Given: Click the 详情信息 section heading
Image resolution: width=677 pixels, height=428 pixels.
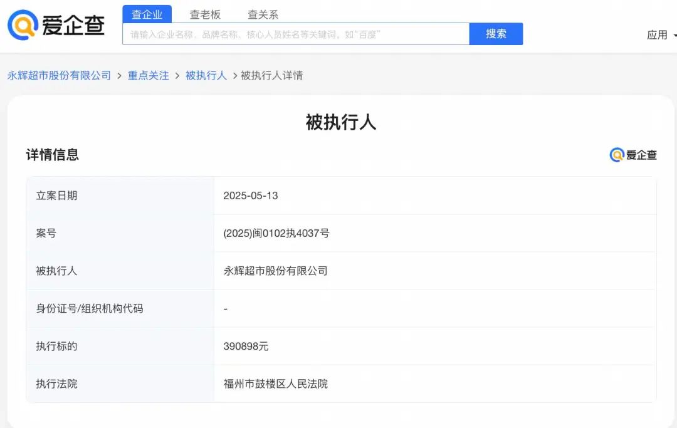Looking at the screenshot, I should 53,155.
